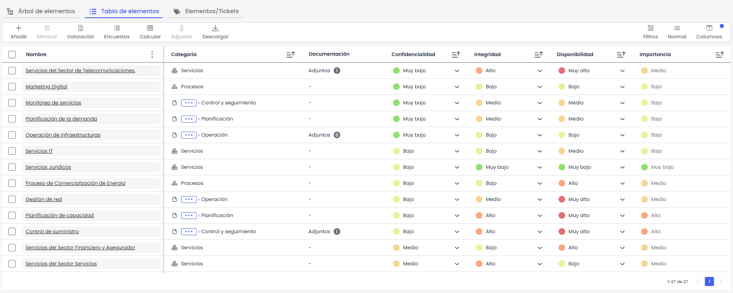Open Disponibilidad dropdown for Servicios Jurídicos
Image resolution: width=733 pixels, height=293 pixels.
[622, 167]
